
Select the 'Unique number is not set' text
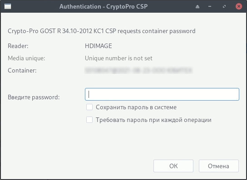click(119, 58)
